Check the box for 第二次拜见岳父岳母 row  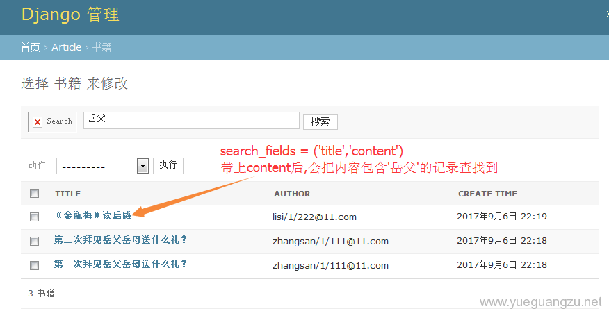(35, 241)
